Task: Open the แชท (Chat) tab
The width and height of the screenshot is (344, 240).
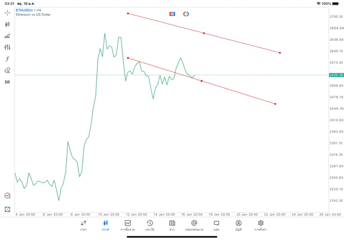Action: click(x=216, y=226)
